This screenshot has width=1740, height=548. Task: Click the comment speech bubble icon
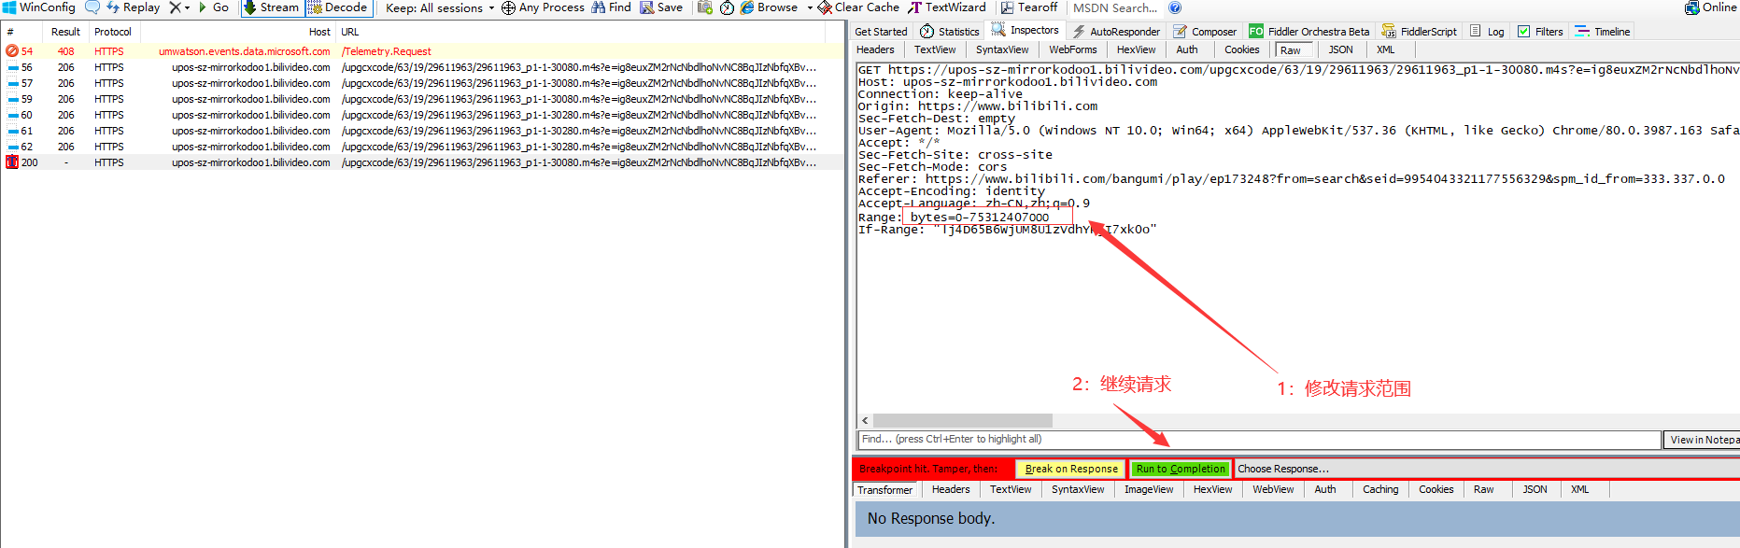coord(92,7)
